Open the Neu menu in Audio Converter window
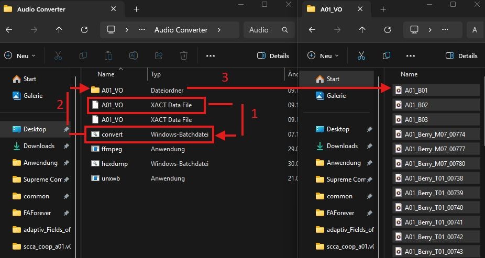Screen dimensions: 485x258 click(20, 56)
